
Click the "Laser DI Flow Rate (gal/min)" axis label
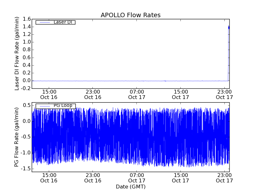pos(18,54)
